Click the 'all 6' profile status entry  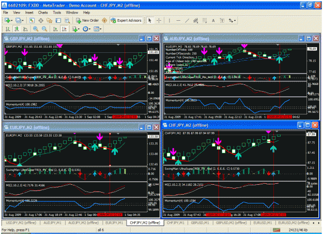click(x=101, y=230)
